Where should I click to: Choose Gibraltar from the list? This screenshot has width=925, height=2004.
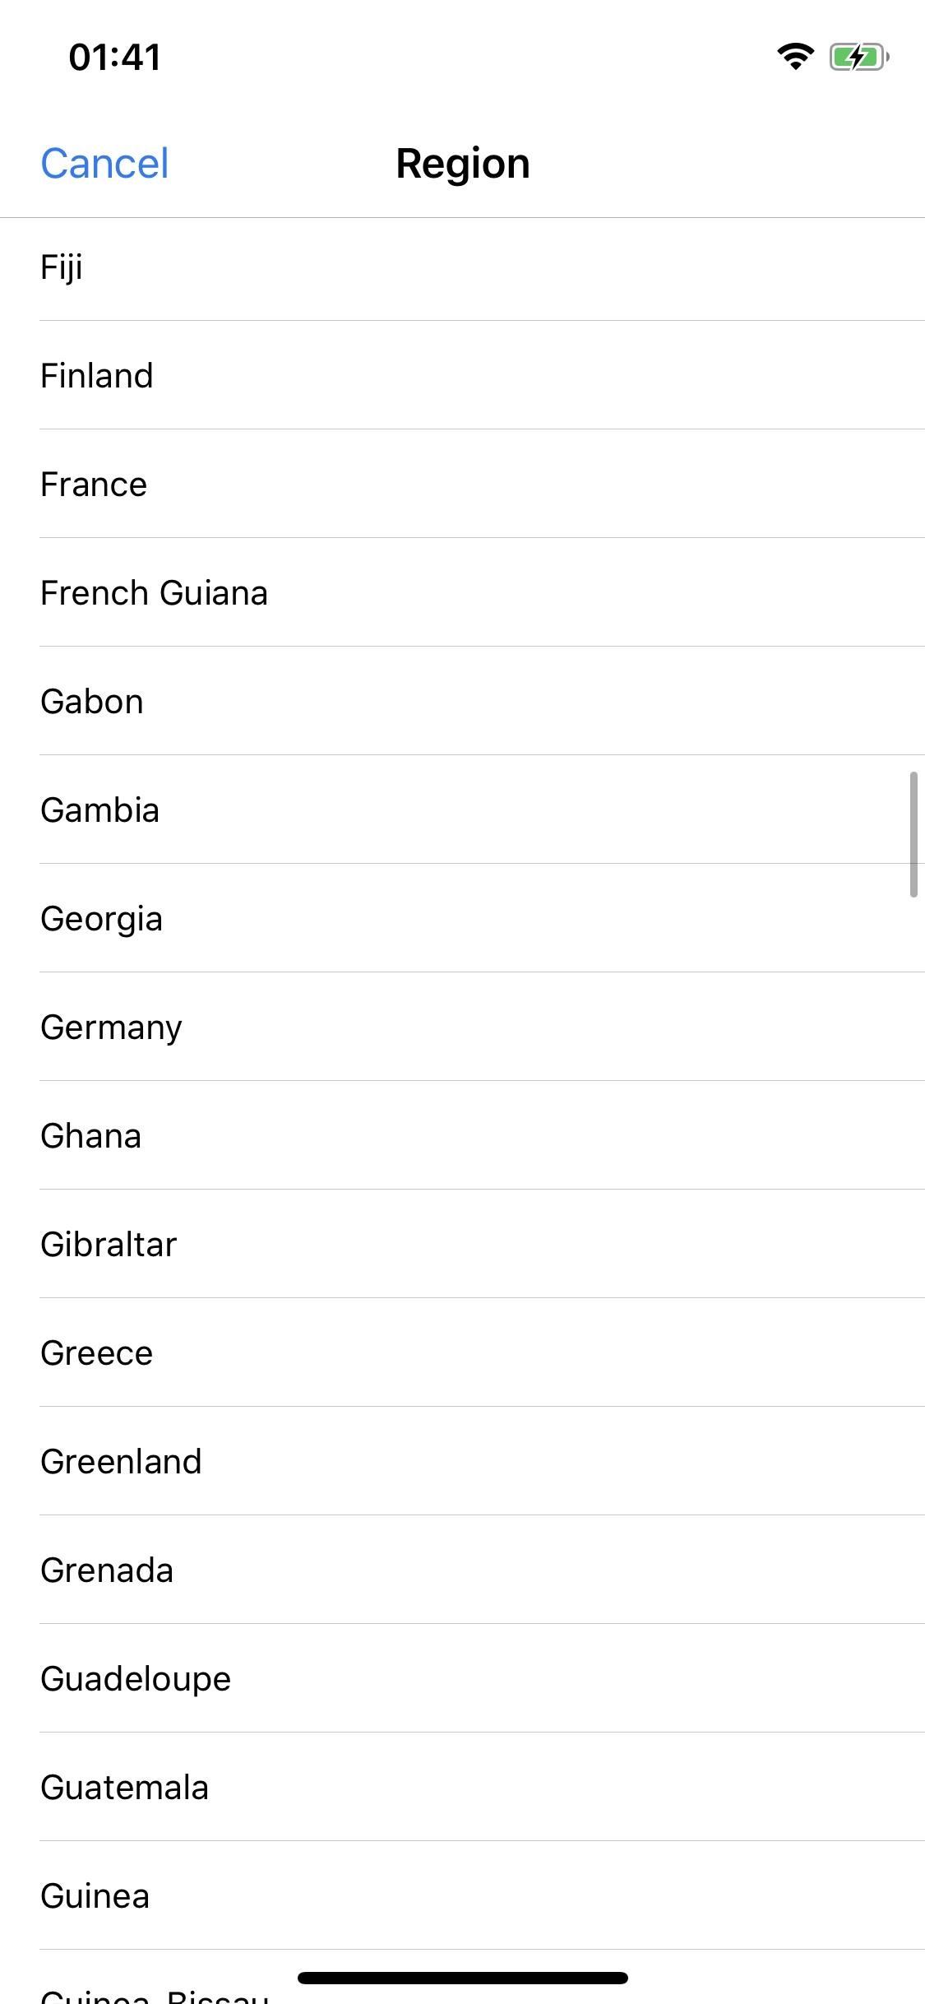(462, 1245)
